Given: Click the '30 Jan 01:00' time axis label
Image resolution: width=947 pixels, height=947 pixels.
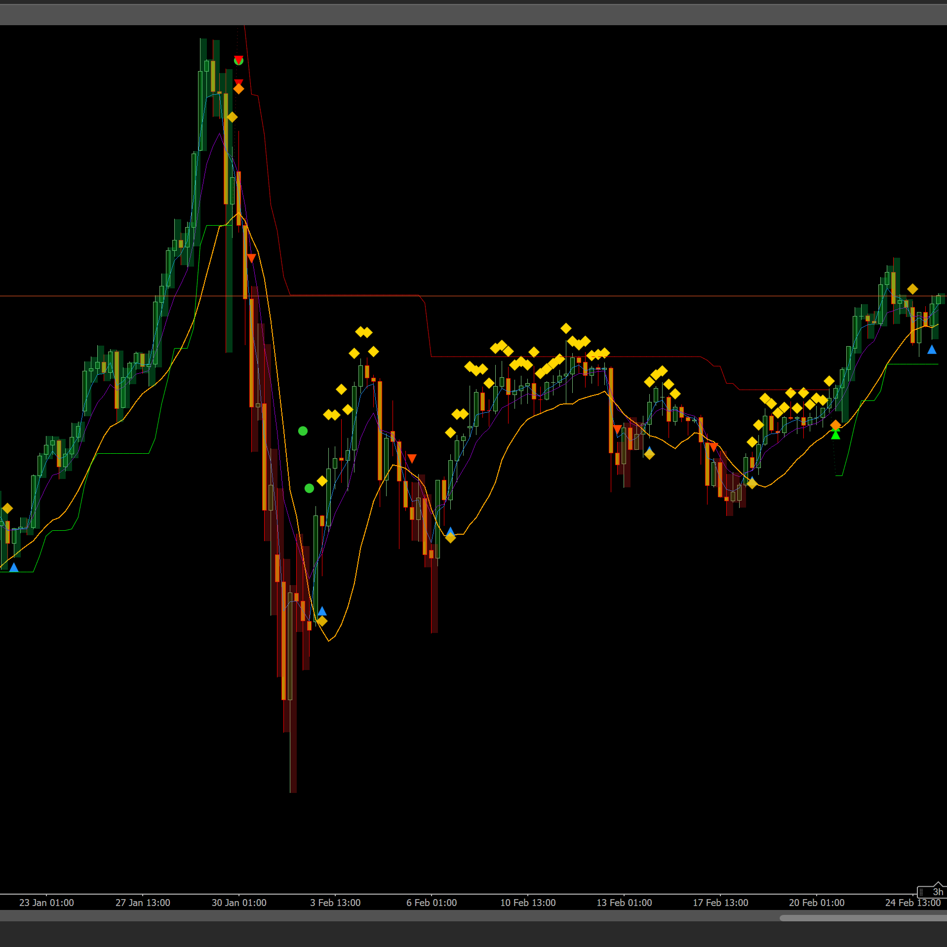Looking at the screenshot, I should tap(239, 903).
